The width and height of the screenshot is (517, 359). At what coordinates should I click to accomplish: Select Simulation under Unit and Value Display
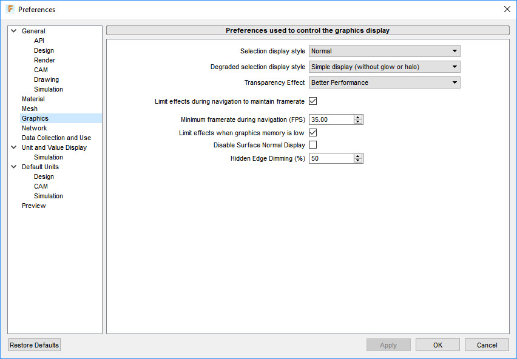(x=49, y=157)
